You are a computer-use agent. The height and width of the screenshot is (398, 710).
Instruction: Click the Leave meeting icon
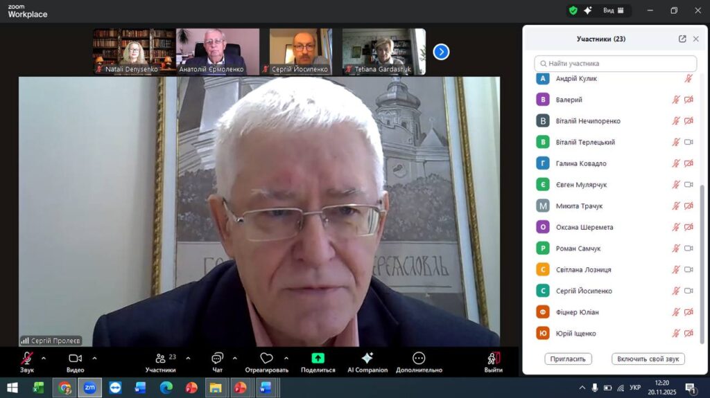click(493, 359)
